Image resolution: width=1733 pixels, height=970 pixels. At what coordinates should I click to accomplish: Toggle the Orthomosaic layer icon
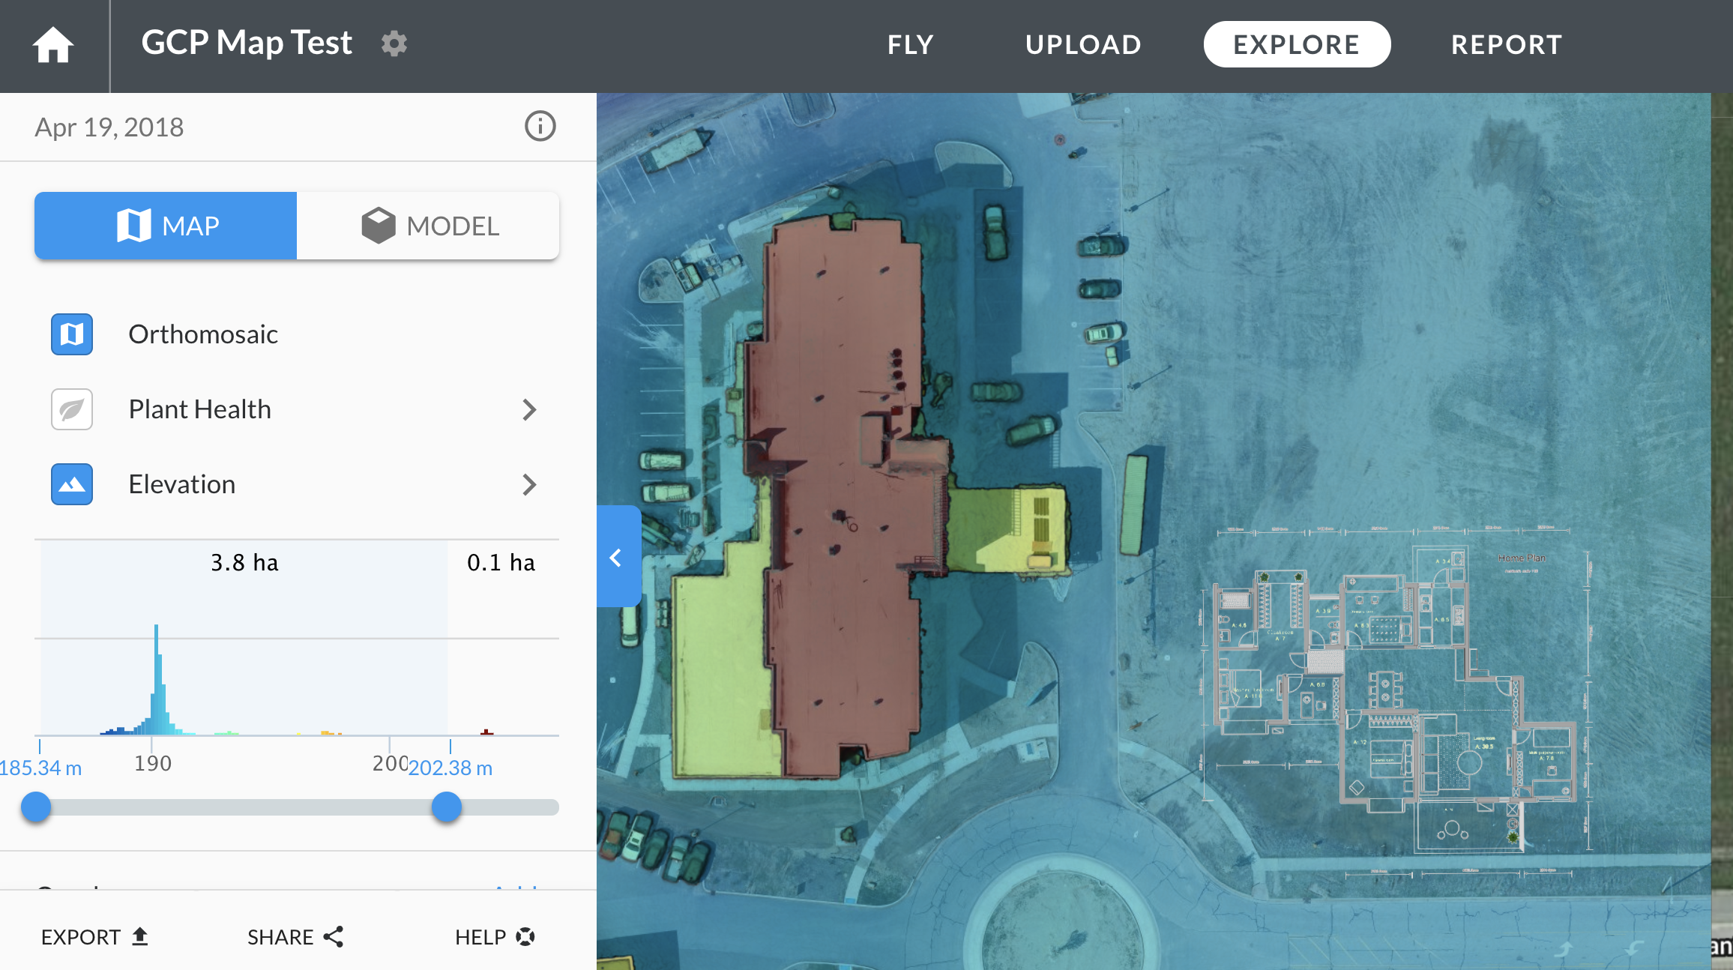tap(72, 334)
